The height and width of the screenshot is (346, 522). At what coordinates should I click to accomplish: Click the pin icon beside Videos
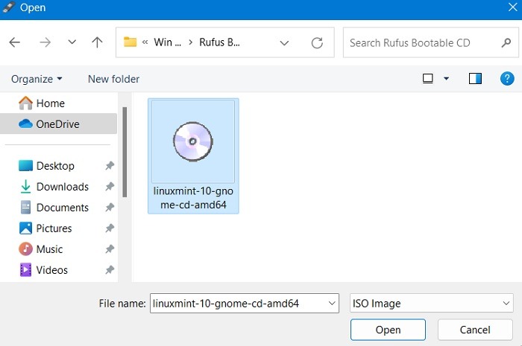click(110, 270)
